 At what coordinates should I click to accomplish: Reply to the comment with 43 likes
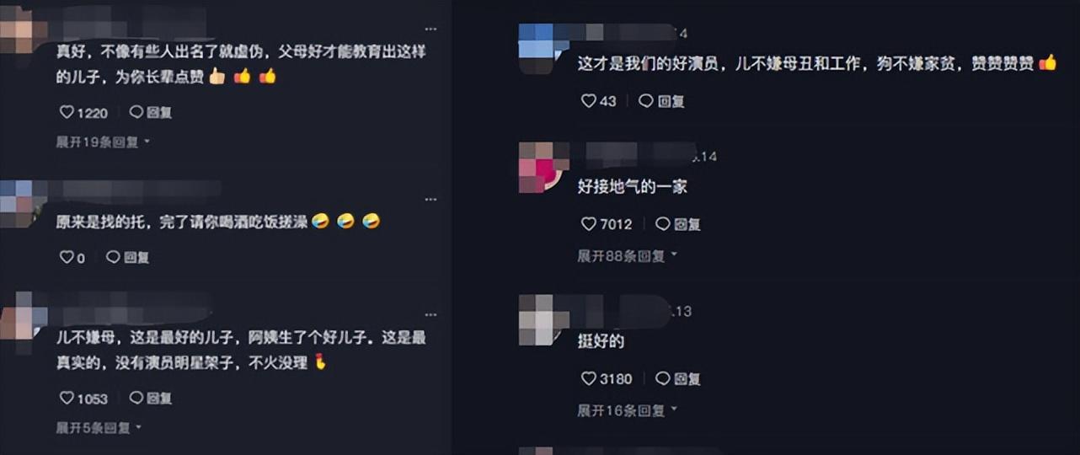coord(662,101)
